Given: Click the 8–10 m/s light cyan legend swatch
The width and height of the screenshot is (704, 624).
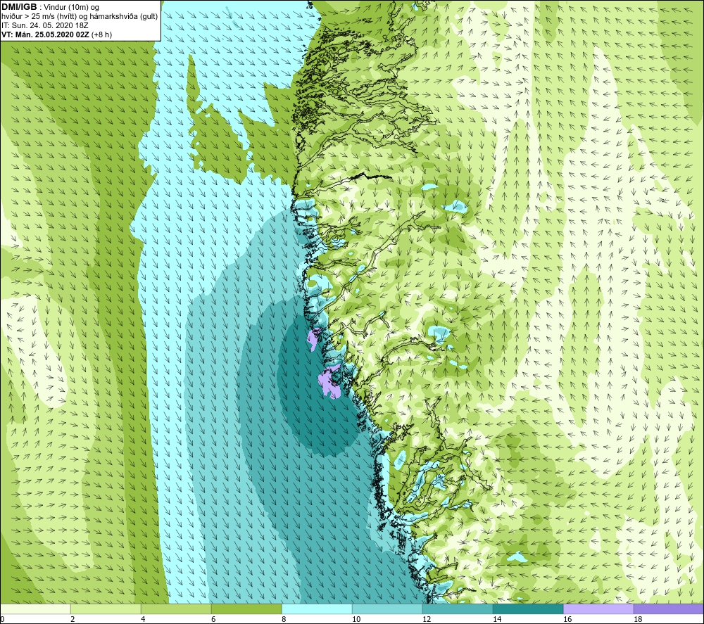Looking at the screenshot, I should pyautogui.click(x=317, y=609).
